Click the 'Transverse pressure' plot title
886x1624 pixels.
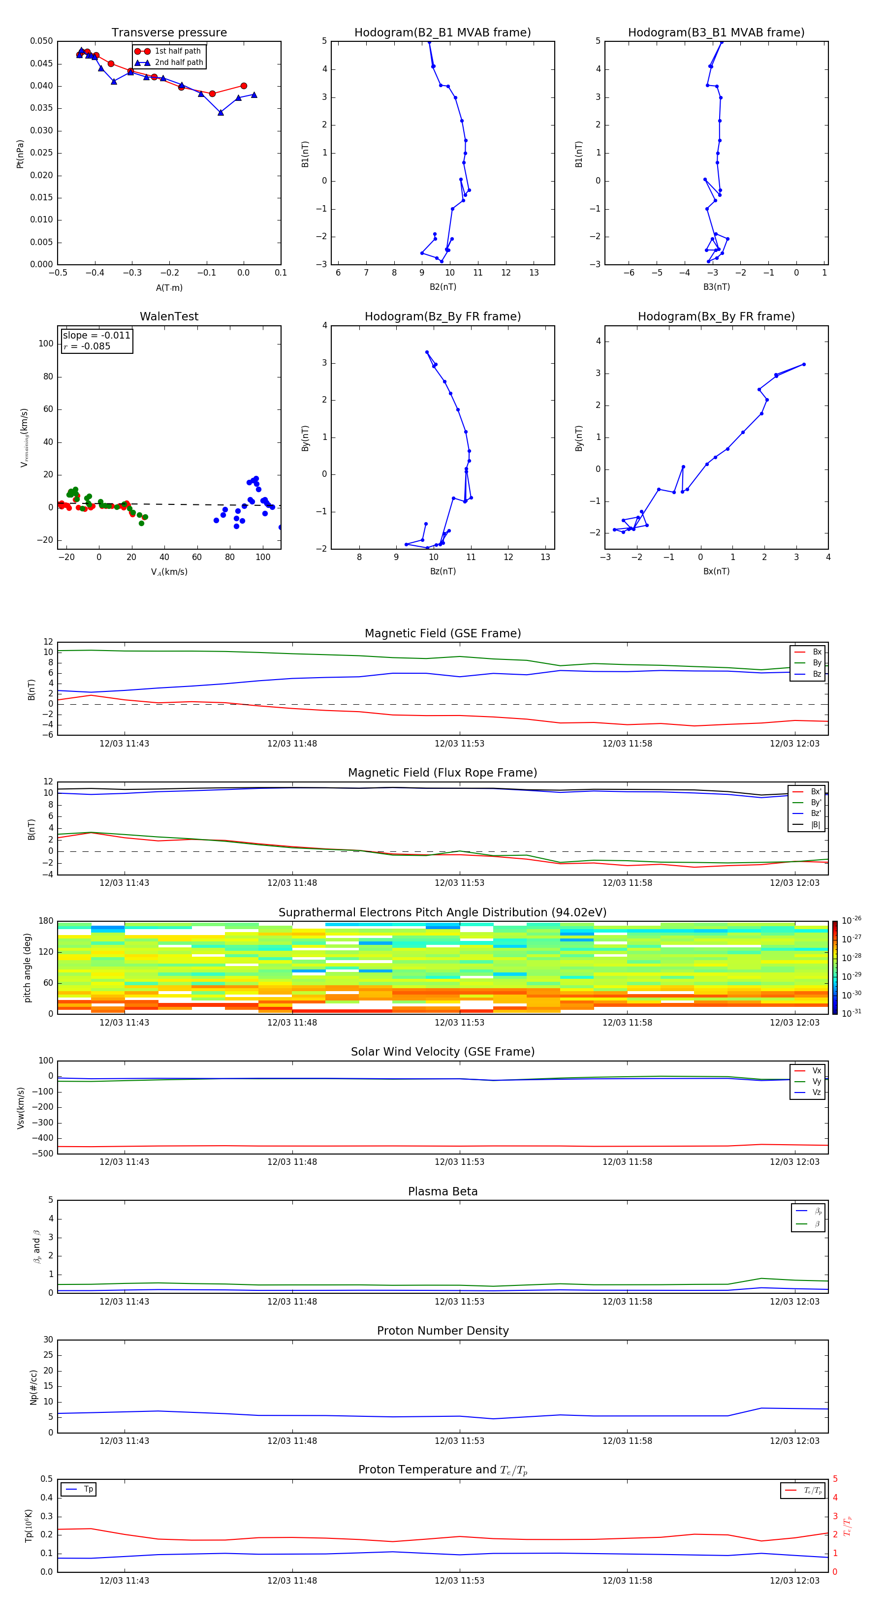tap(169, 32)
